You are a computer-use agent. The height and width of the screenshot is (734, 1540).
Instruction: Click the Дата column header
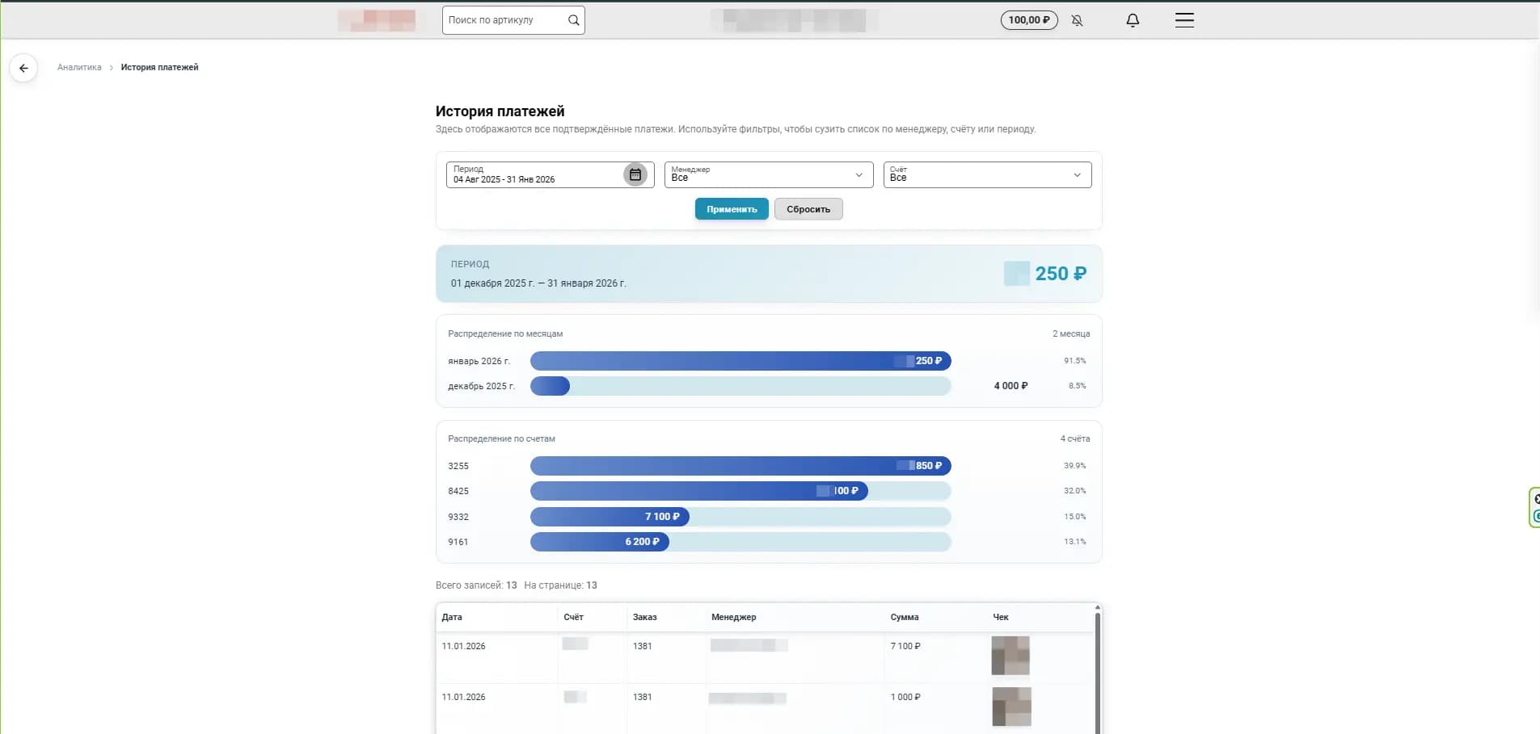[x=451, y=617]
